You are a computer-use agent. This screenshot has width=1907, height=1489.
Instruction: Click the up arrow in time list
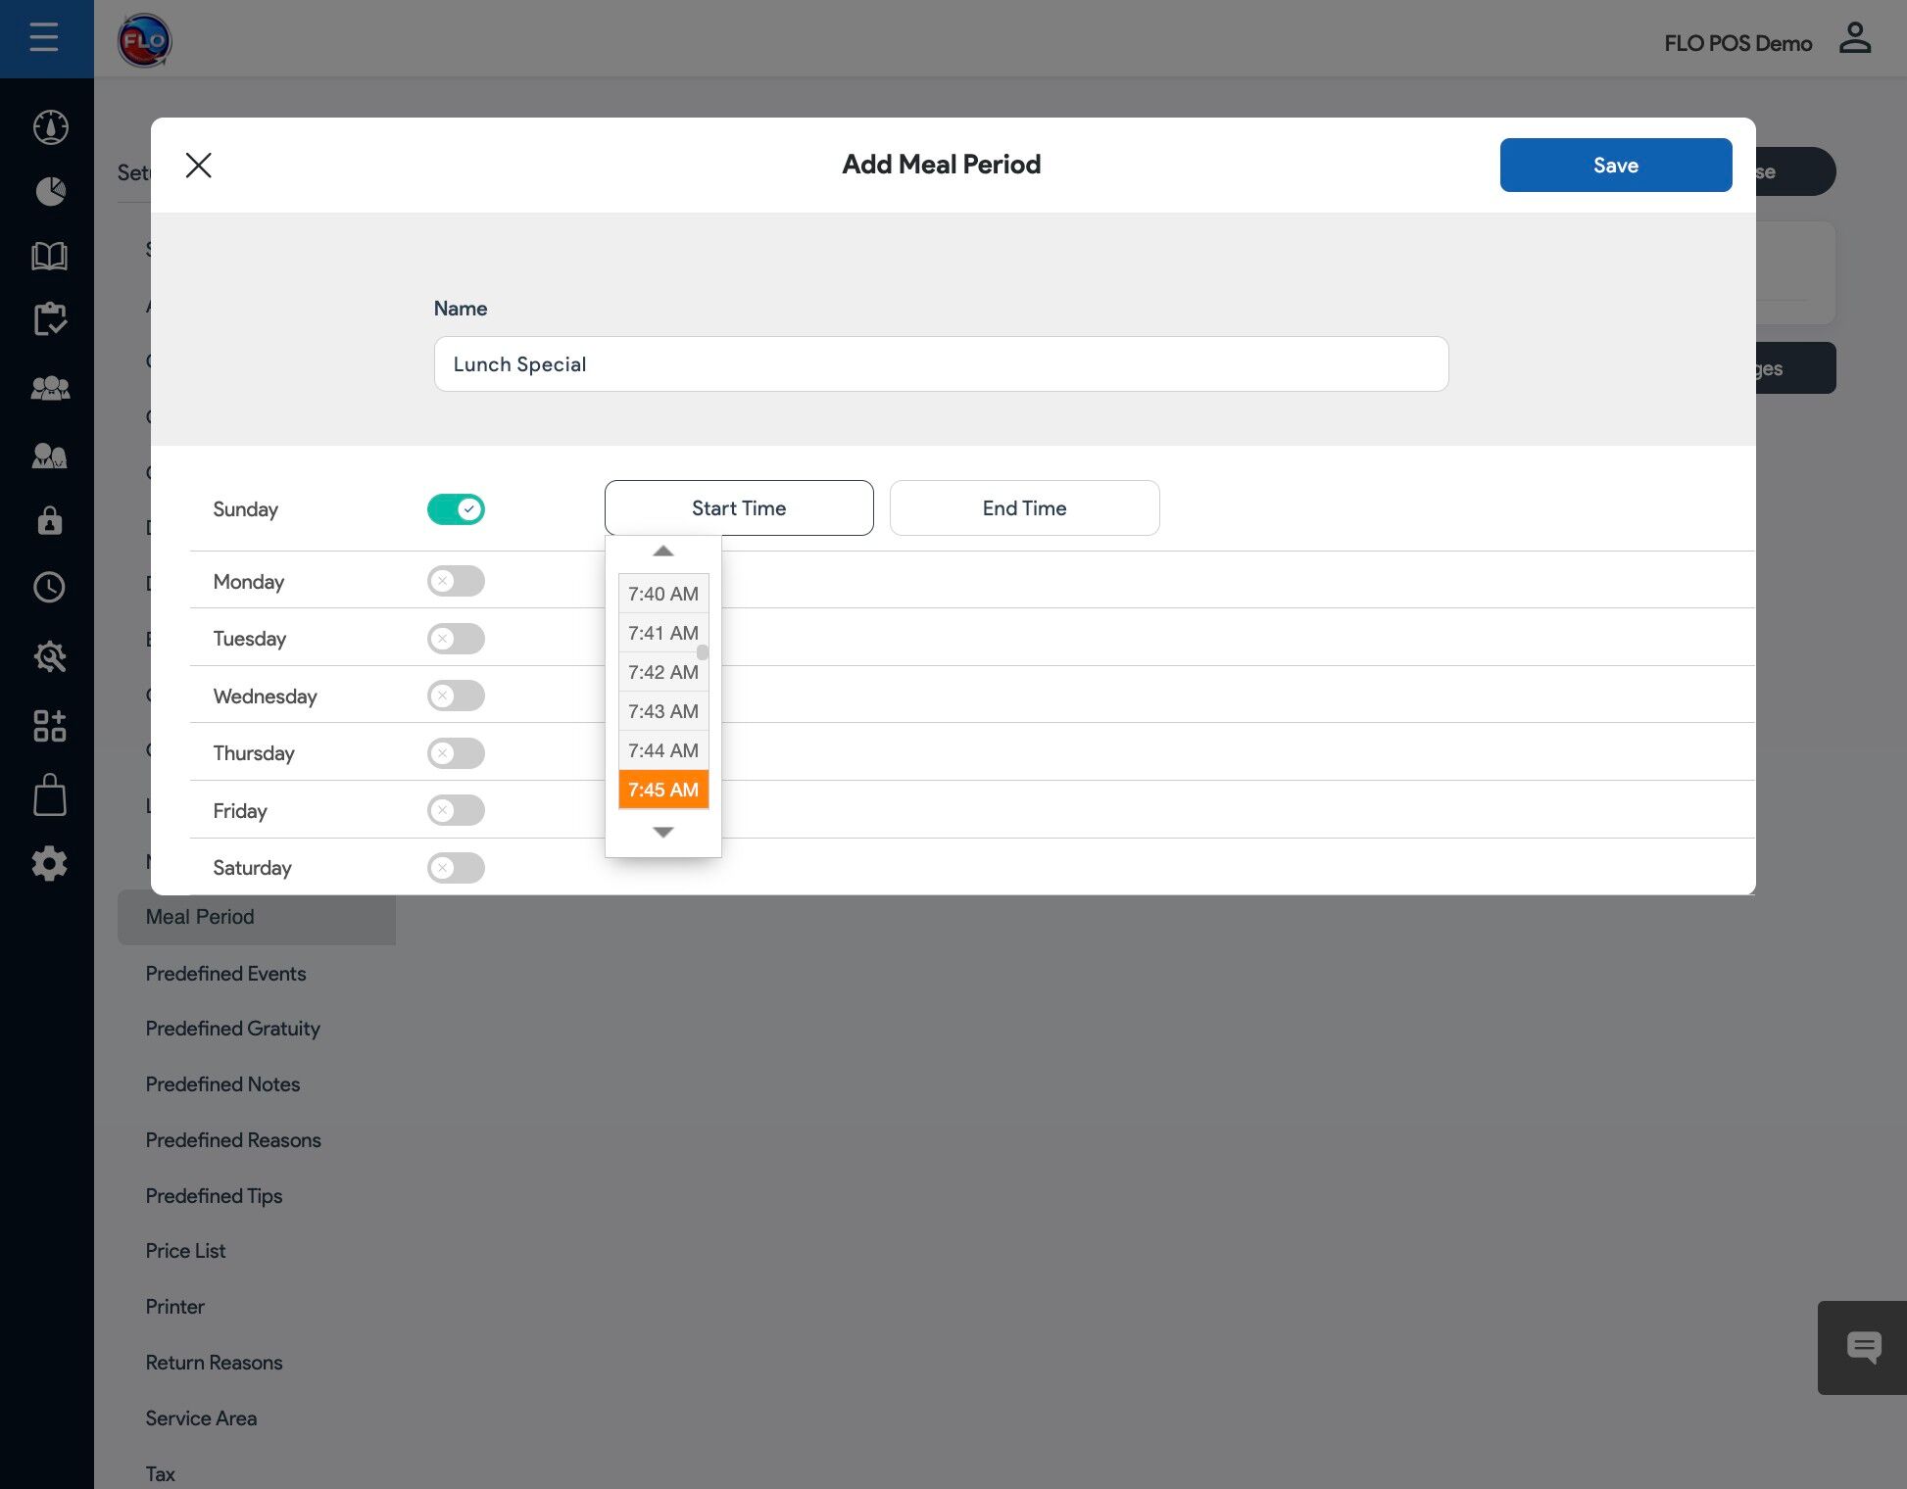(x=663, y=552)
